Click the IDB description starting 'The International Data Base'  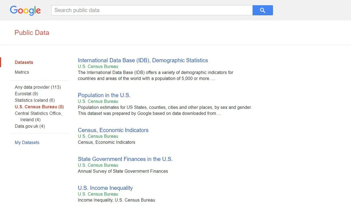coord(155,75)
